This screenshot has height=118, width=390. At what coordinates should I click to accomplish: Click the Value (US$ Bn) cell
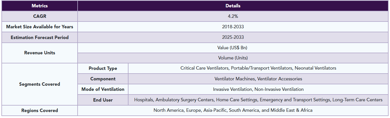pyautogui.click(x=233, y=48)
